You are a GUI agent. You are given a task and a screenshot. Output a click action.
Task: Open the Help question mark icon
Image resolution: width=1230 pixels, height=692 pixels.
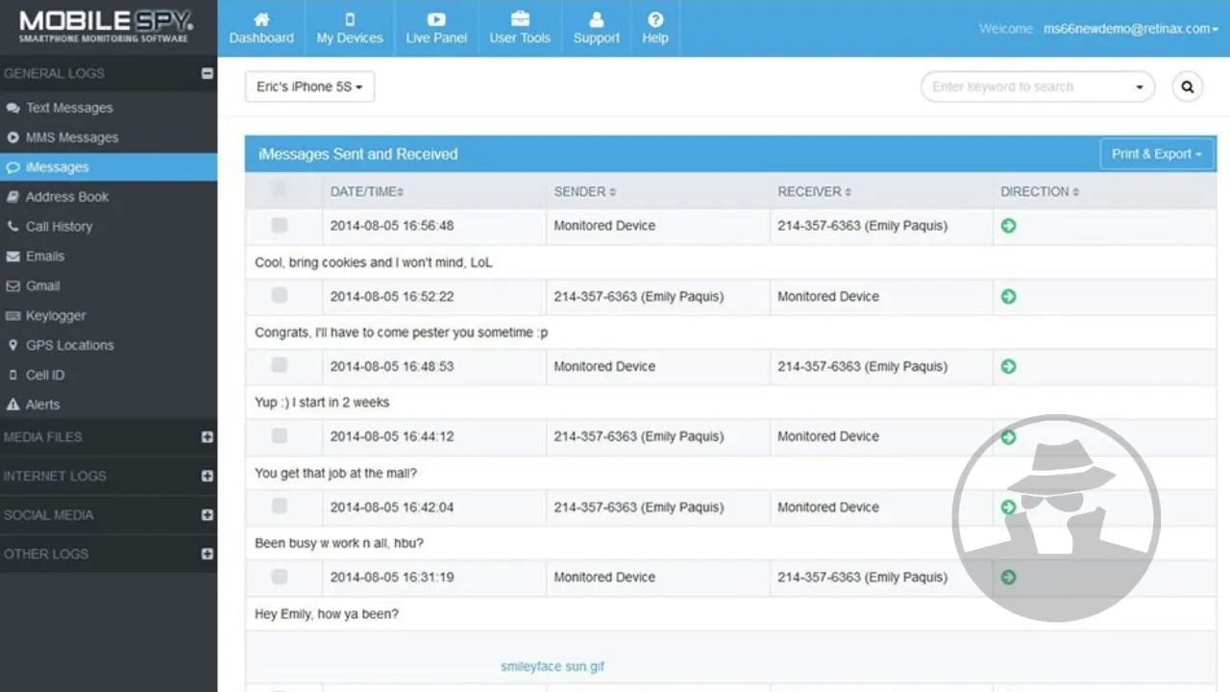point(655,19)
